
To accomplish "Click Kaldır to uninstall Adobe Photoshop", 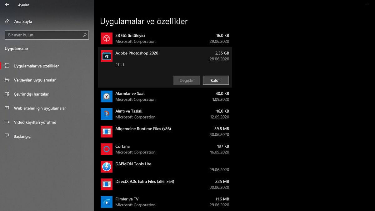I will (x=216, y=80).
